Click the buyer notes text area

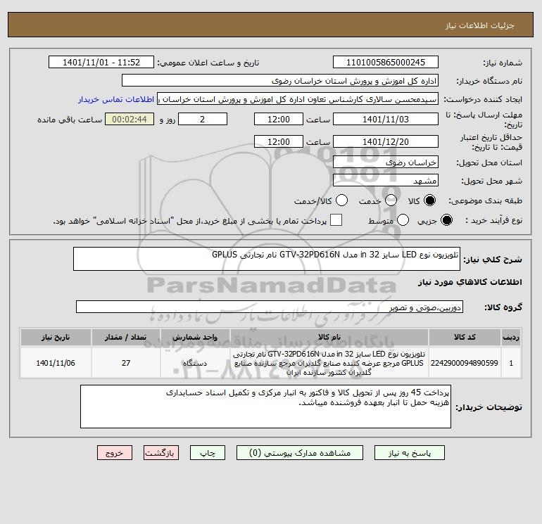[265, 407]
